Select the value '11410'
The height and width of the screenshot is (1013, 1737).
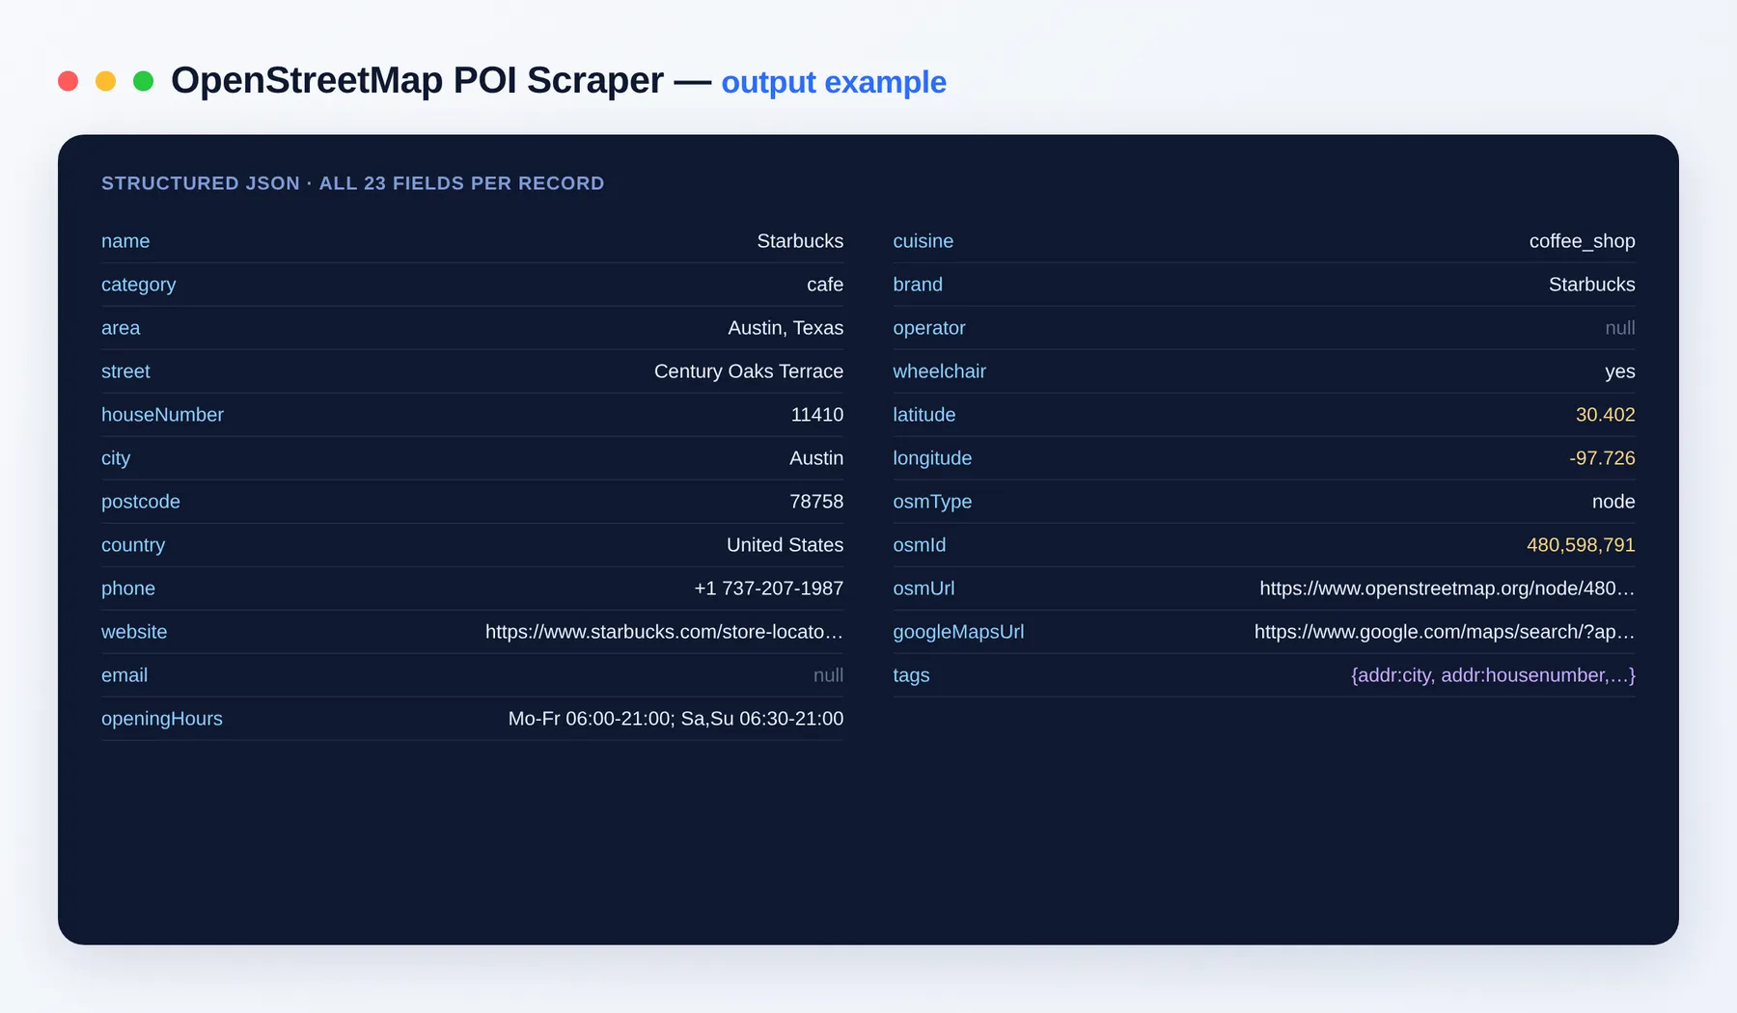pyautogui.click(x=817, y=415)
